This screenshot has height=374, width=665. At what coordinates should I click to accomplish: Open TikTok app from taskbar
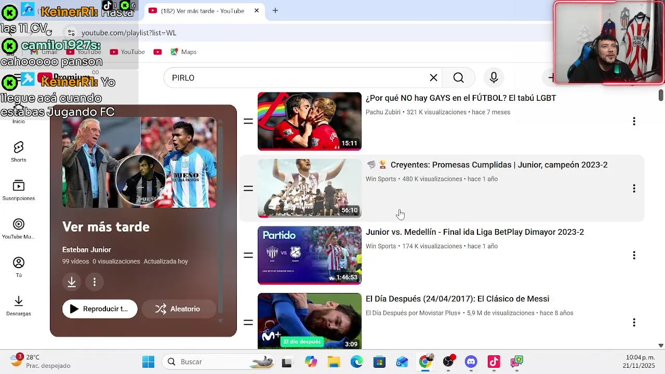coord(494,362)
